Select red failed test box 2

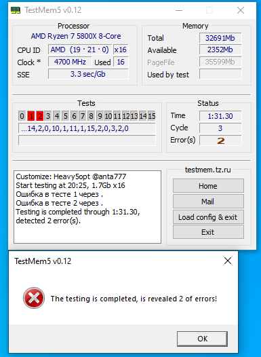39,116
